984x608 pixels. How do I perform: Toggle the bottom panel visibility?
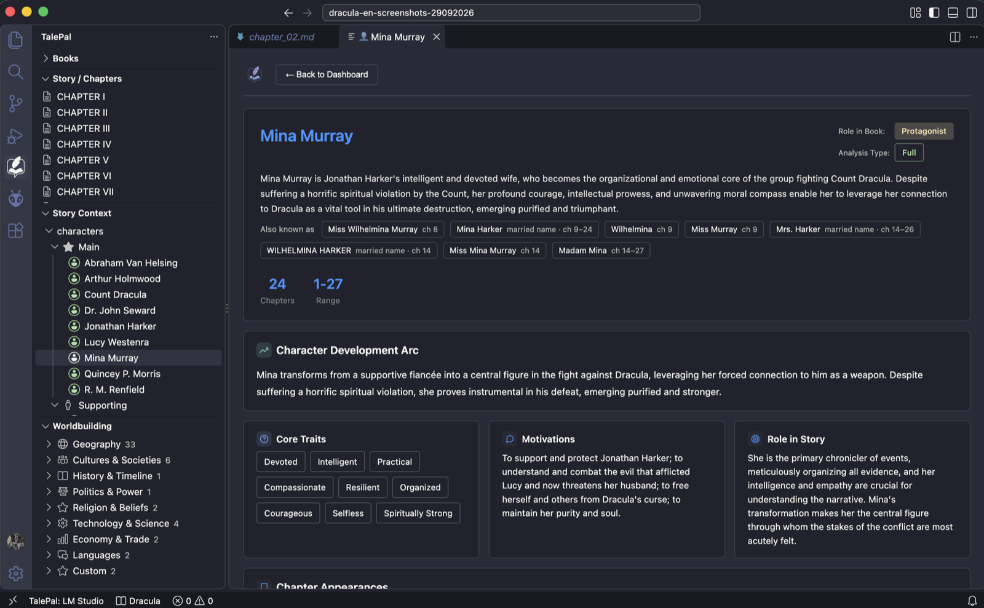[x=953, y=12]
